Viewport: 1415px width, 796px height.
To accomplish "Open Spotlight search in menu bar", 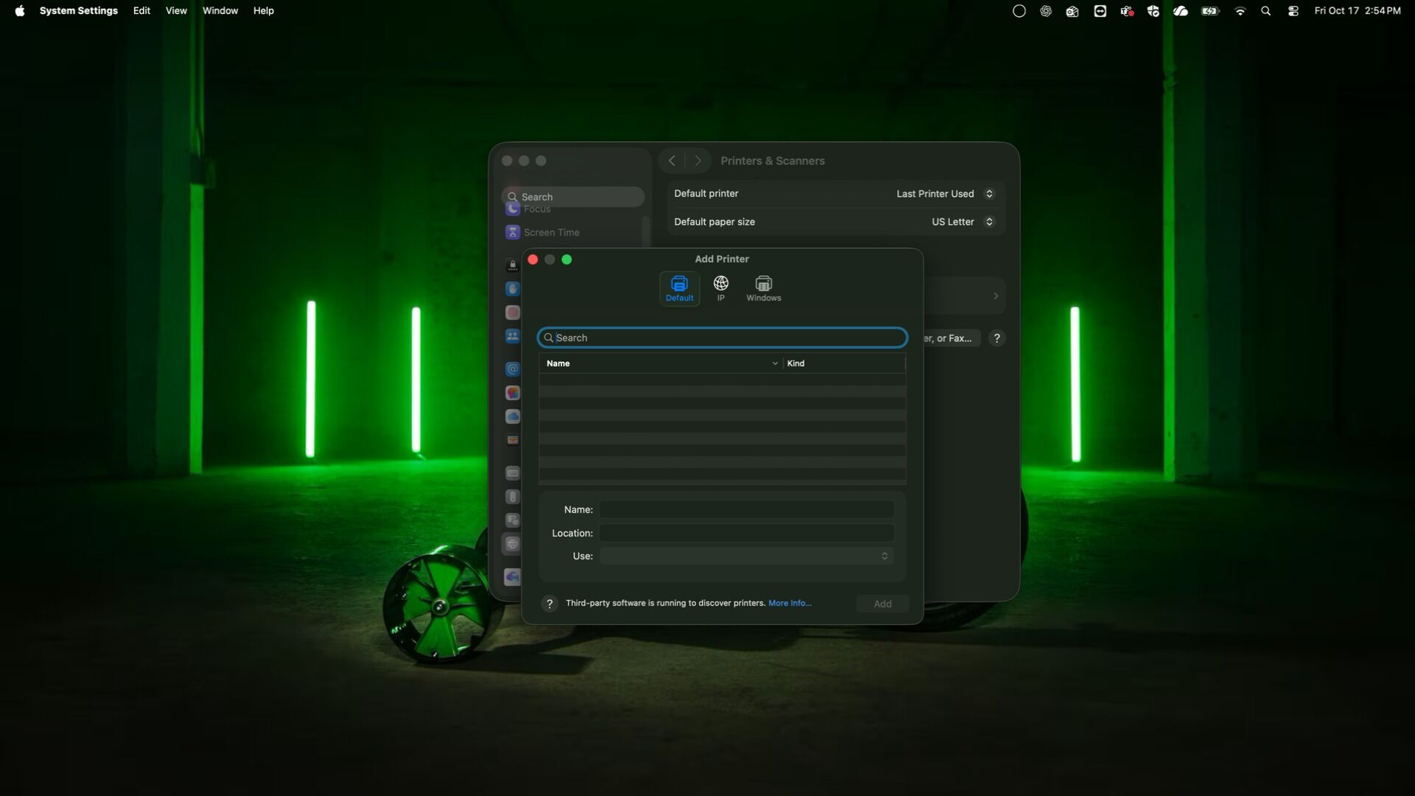I will 1266,11.
